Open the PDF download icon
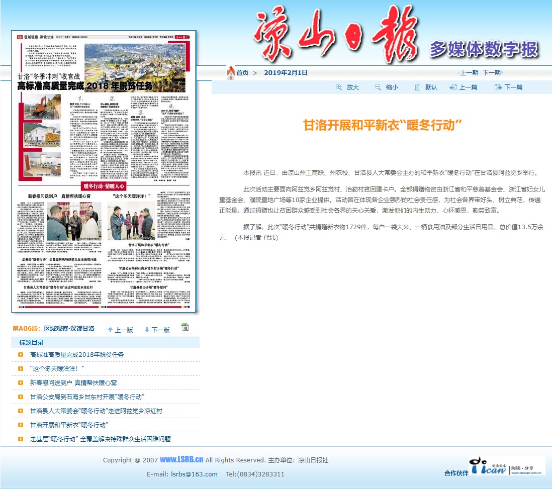Screen dimensions: 552x489 tap(185, 328)
